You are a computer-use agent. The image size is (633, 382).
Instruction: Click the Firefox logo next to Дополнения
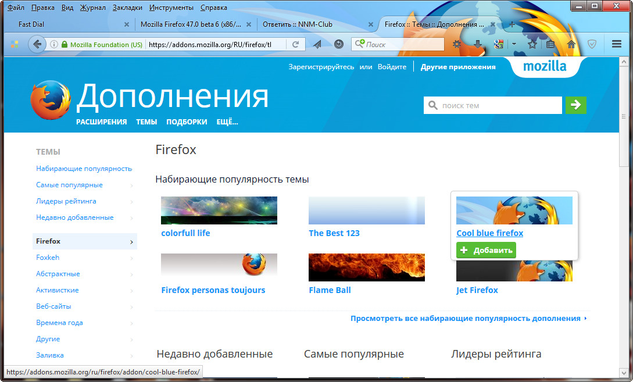[x=51, y=100]
